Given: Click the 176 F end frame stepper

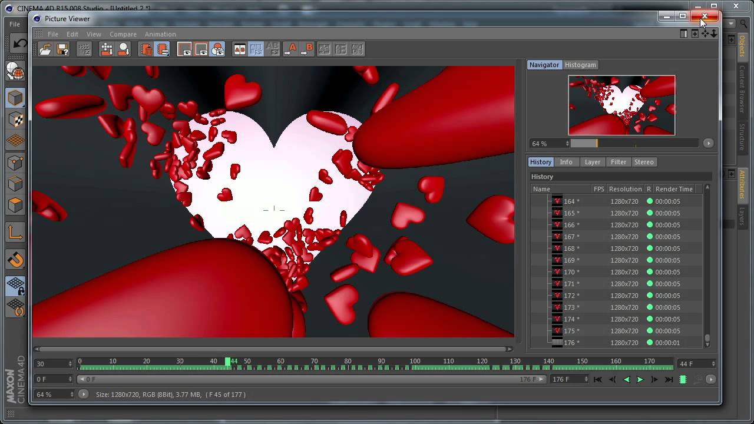Looking at the screenshot, I should (x=586, y=379).
